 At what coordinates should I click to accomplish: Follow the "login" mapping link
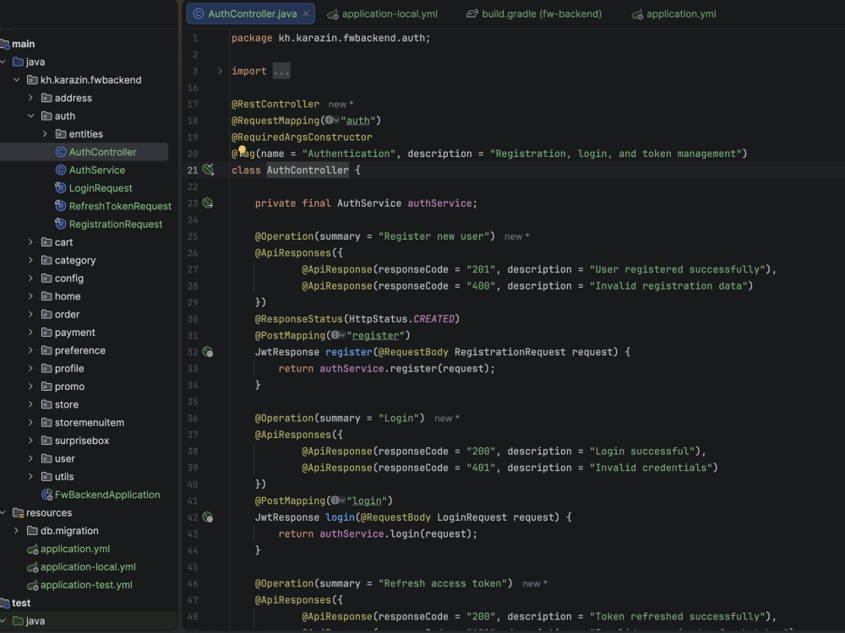367,500
